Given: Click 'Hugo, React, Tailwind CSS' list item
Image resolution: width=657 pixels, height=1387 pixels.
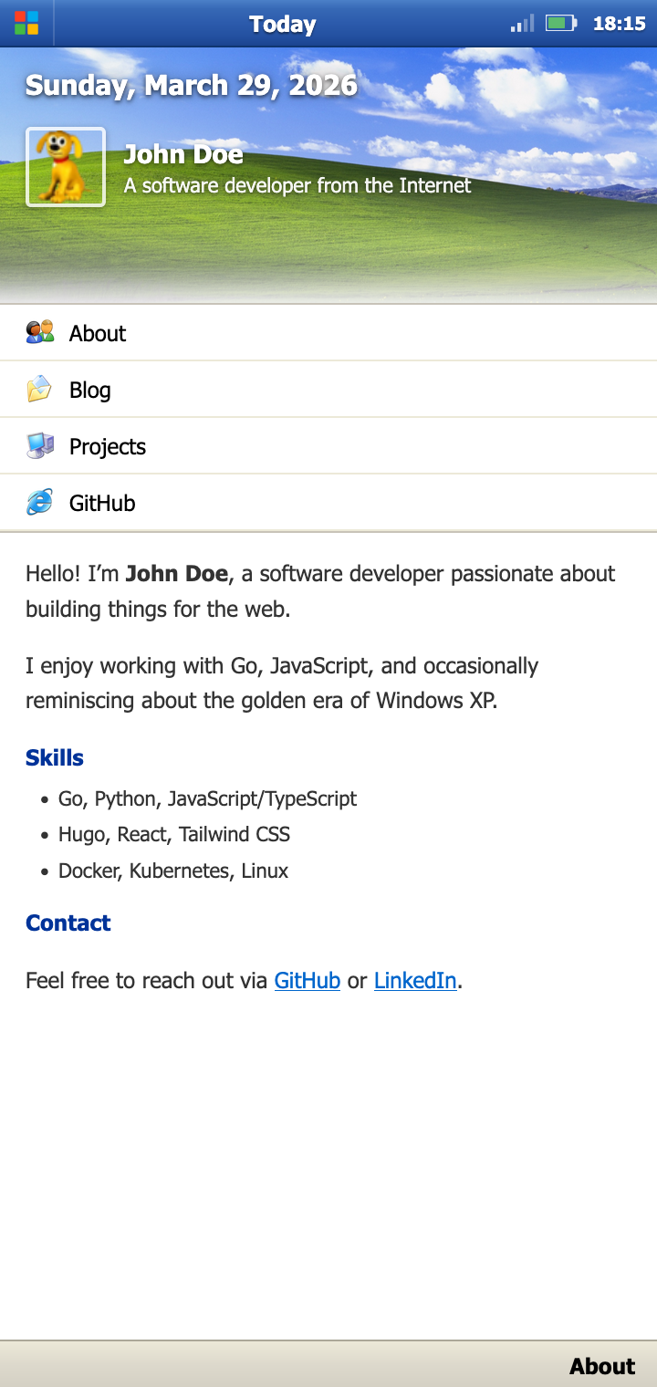Looking at the screenshot, I should click(x=174, y=835).
